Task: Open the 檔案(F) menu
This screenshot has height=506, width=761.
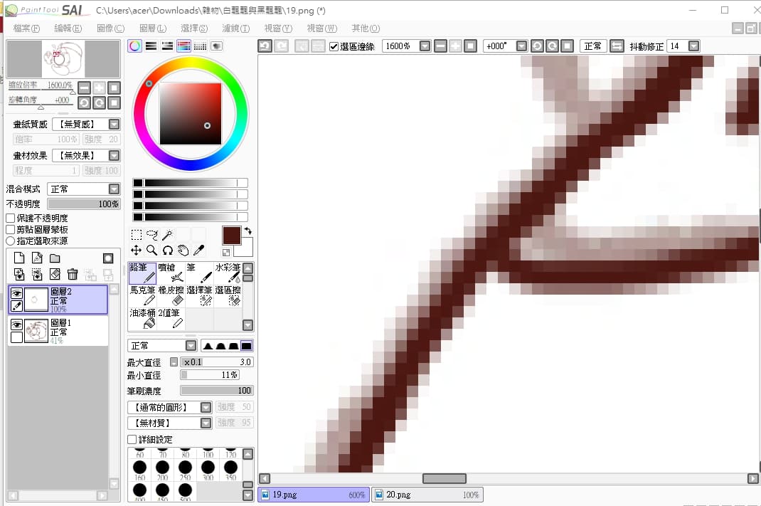Action: click(26, 28)
